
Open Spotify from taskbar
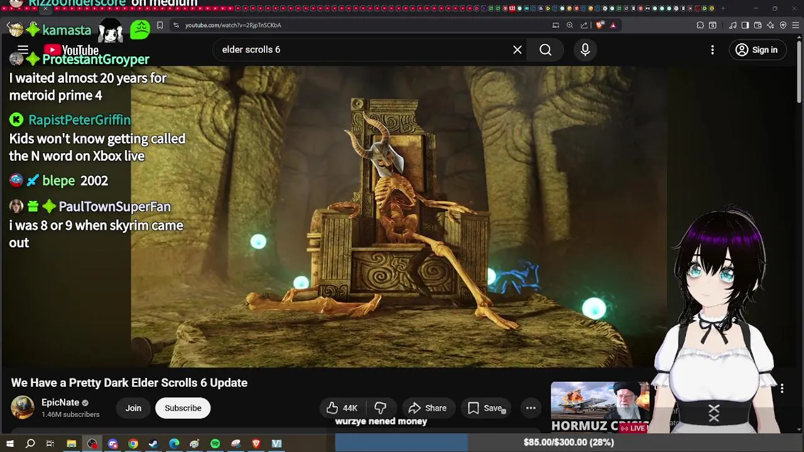pos(215,444)
